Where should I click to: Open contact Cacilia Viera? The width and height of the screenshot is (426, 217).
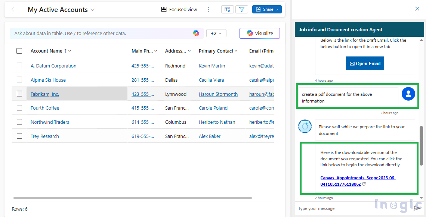click(212, 80)
